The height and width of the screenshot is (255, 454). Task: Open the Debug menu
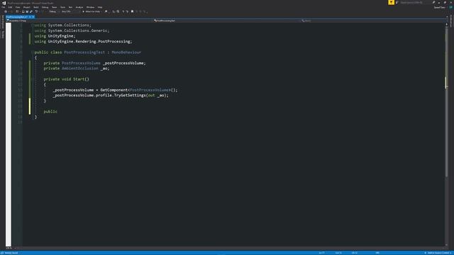(x=45, y=7)
